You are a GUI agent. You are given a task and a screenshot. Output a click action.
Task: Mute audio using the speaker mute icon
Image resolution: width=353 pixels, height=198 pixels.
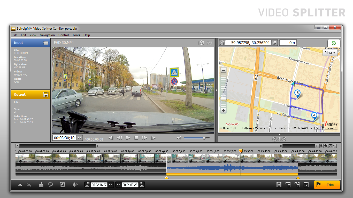pos(75,185)
